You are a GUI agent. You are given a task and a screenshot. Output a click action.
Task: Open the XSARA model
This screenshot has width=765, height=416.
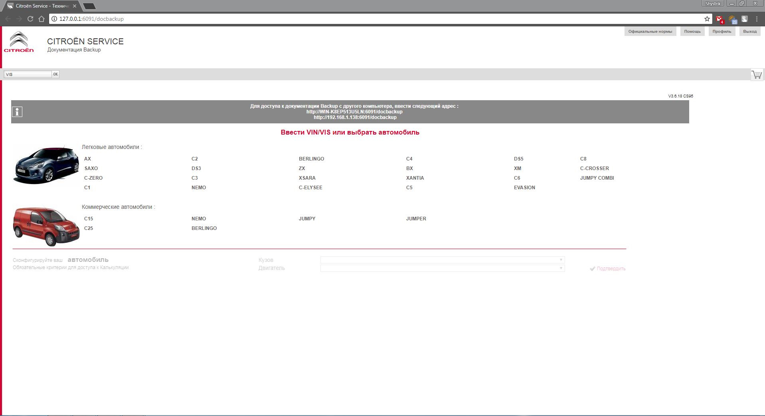point(307,178)
